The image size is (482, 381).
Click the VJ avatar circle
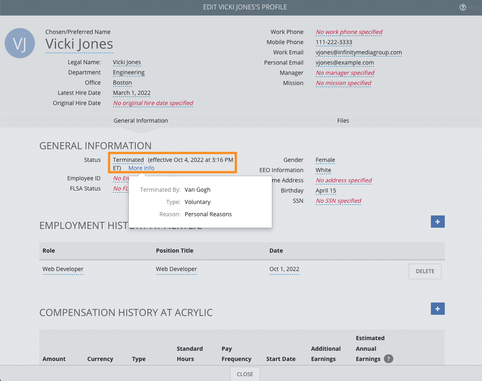pyautogui.click(x=20, y=43)
